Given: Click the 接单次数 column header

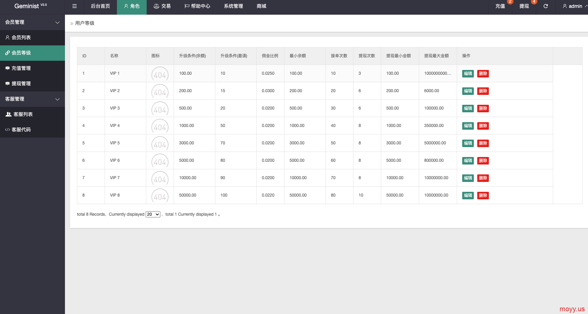Looking at the screenshot, I should pyautogui.click(x=339, y=56).
